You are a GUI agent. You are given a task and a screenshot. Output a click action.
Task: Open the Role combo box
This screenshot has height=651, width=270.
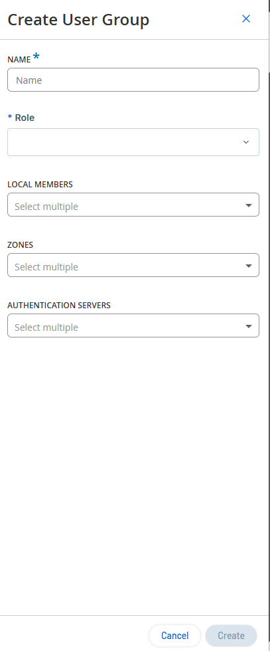pyautogui.click(x=133, y=142)
